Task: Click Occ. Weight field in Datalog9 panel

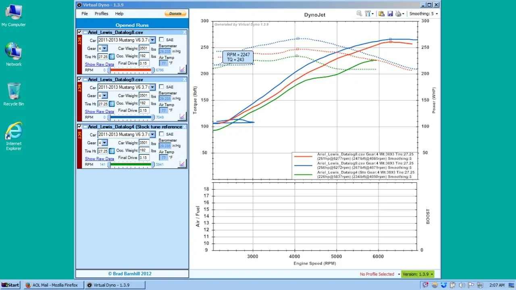Action: tap(144, 103)
